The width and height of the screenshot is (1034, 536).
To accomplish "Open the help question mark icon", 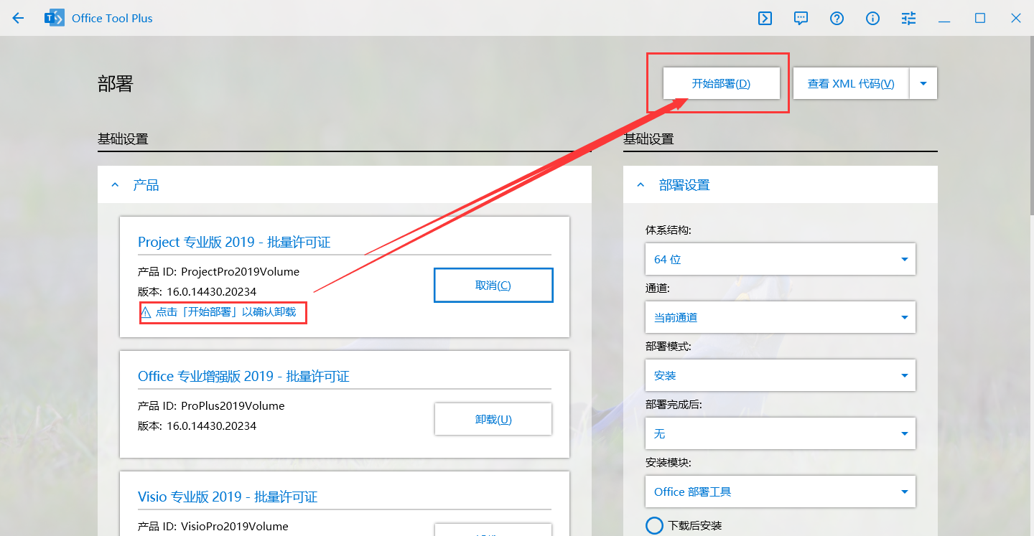I will (837, 19).
